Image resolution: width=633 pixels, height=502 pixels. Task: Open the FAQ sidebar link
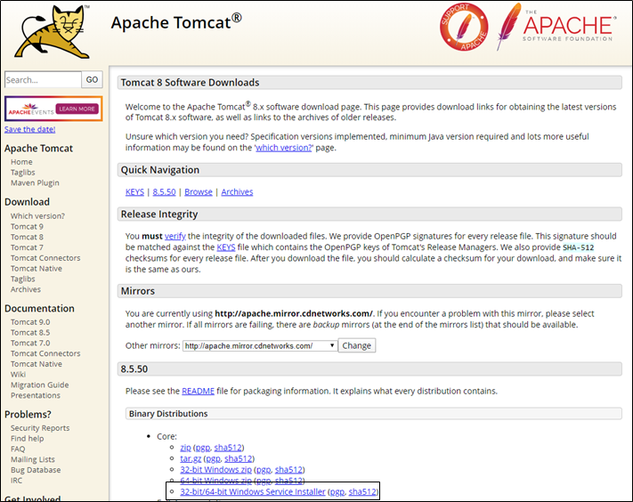pos(18,449)
